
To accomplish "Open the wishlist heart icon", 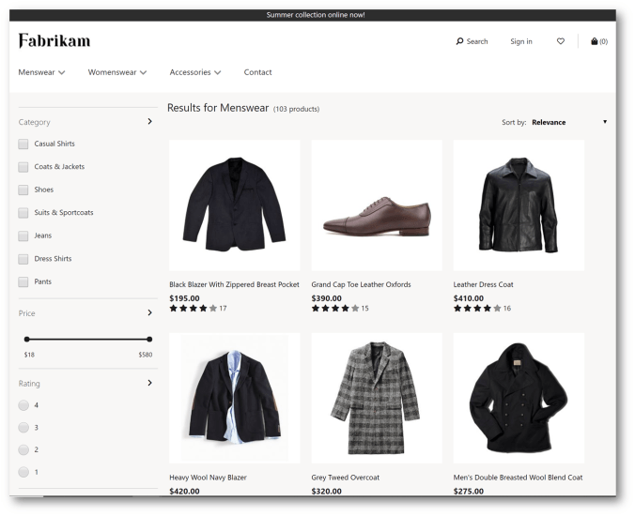I will click(561, 41).
